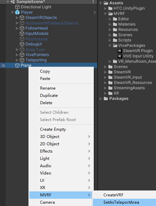Click the FollowHead cube icon
Screen dimensions: 156x206
[22, 28]
